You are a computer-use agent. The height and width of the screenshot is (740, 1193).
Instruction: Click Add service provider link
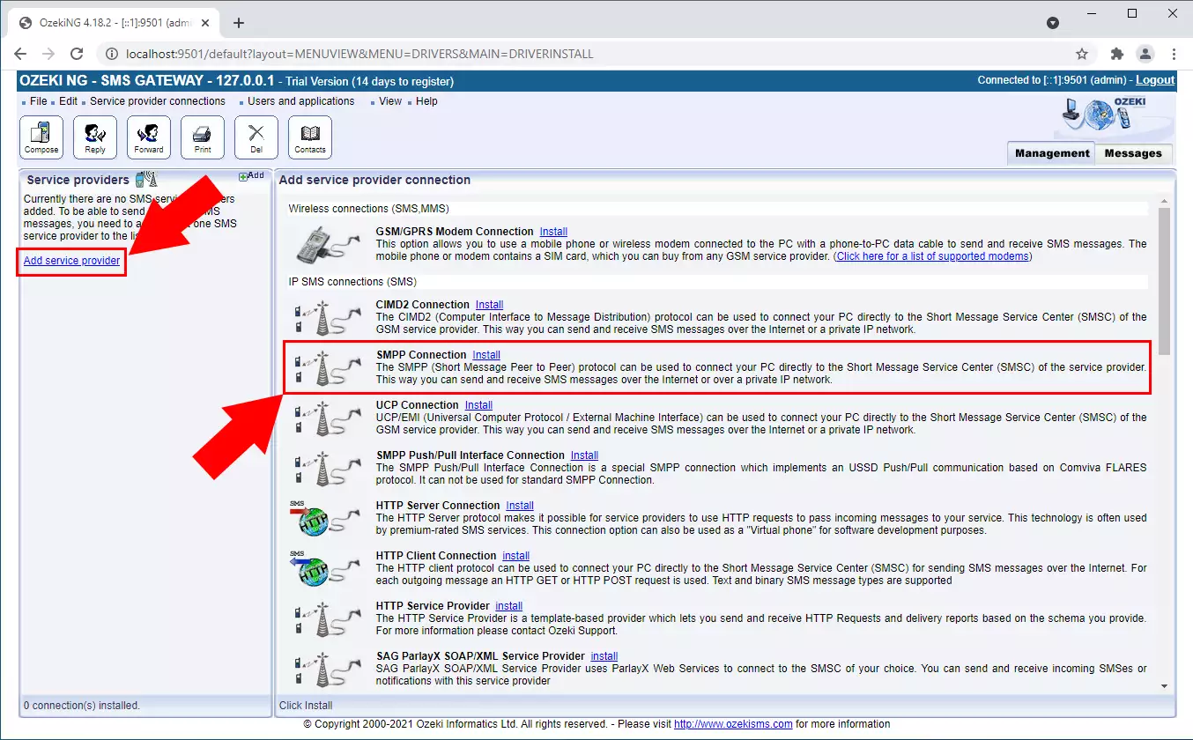(x=71, y=261)
